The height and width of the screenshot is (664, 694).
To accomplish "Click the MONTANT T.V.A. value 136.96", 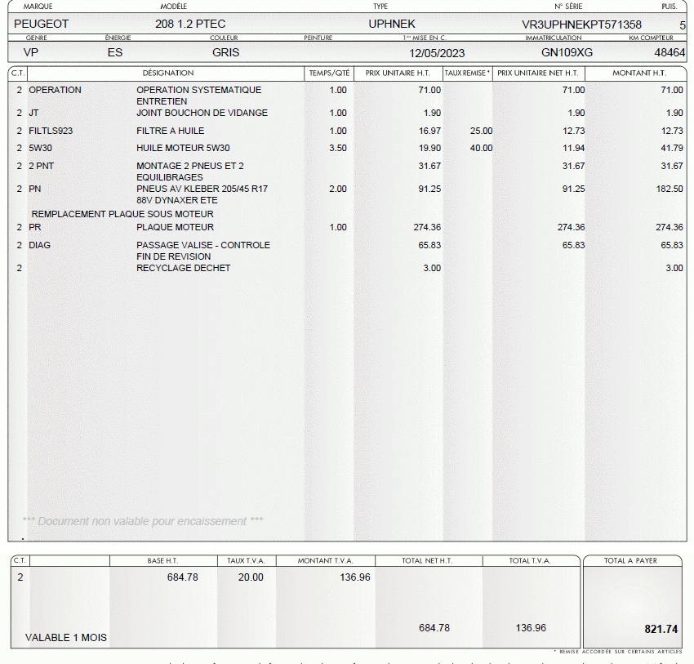I will tap(355, 577).
